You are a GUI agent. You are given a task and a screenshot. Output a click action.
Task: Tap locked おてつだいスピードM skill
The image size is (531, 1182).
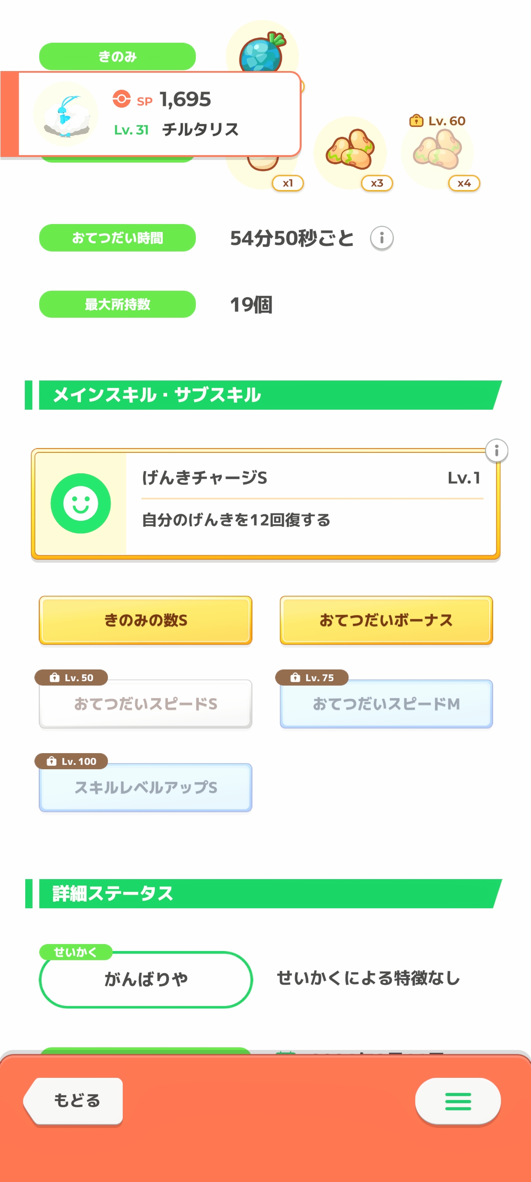pos(386,704)
